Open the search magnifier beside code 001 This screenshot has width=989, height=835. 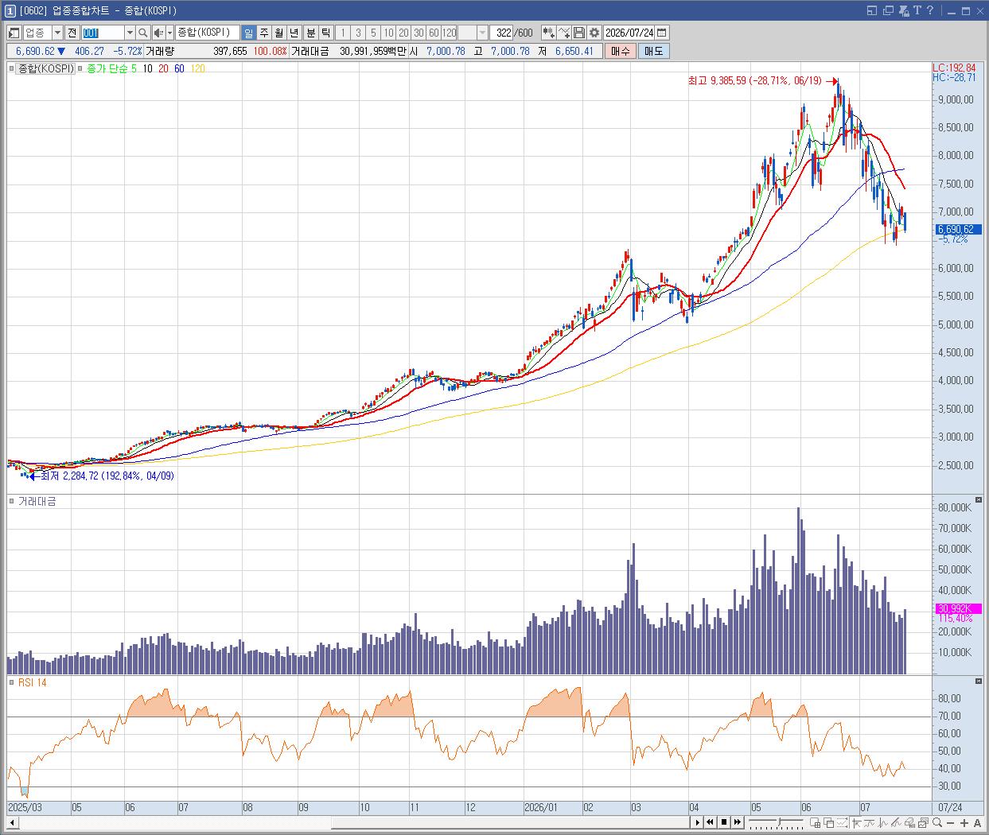point(142,33)
